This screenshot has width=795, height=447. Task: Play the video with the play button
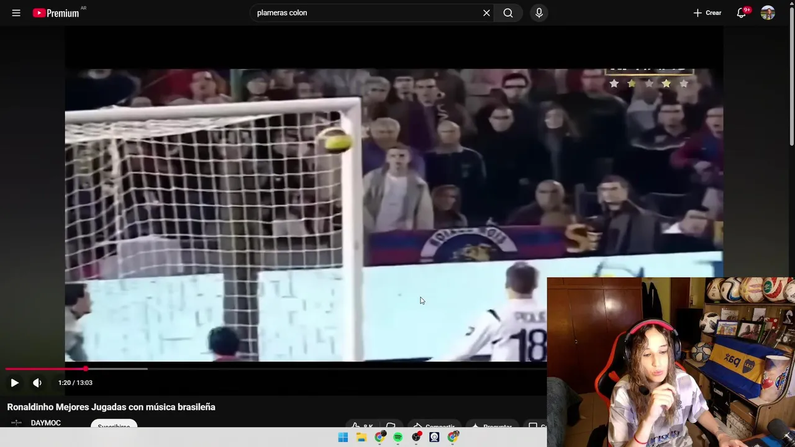[x=15, y=382]
